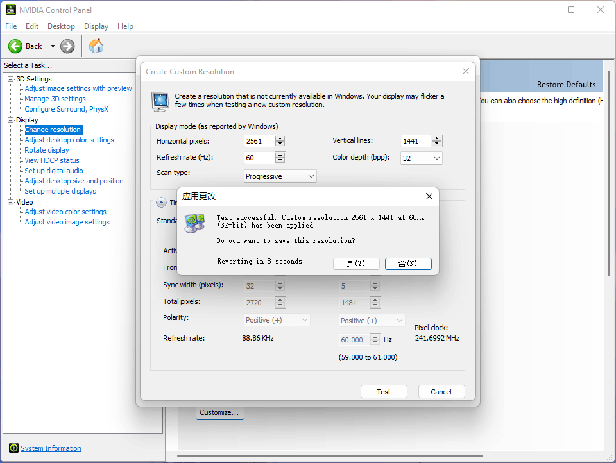Viewport: 616px width, 463px height.
Task: Open the Back history dropdown arrow
Action: click(x=53, y=46)
